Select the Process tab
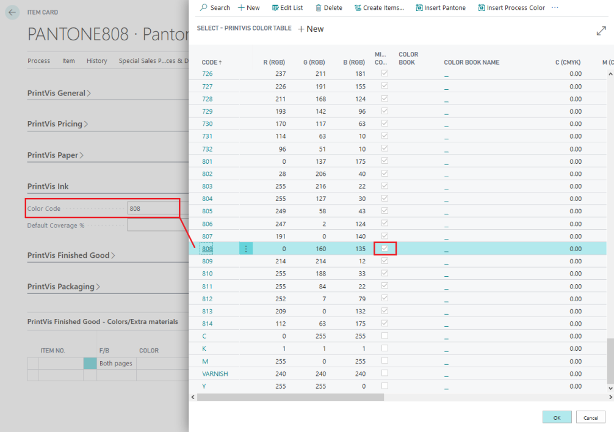Screen dimensions: 614x432 38,60
